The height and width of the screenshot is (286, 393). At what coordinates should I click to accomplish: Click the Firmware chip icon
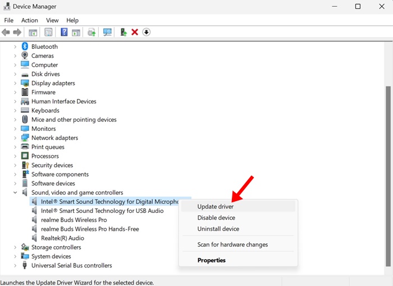tap(25, 92)
